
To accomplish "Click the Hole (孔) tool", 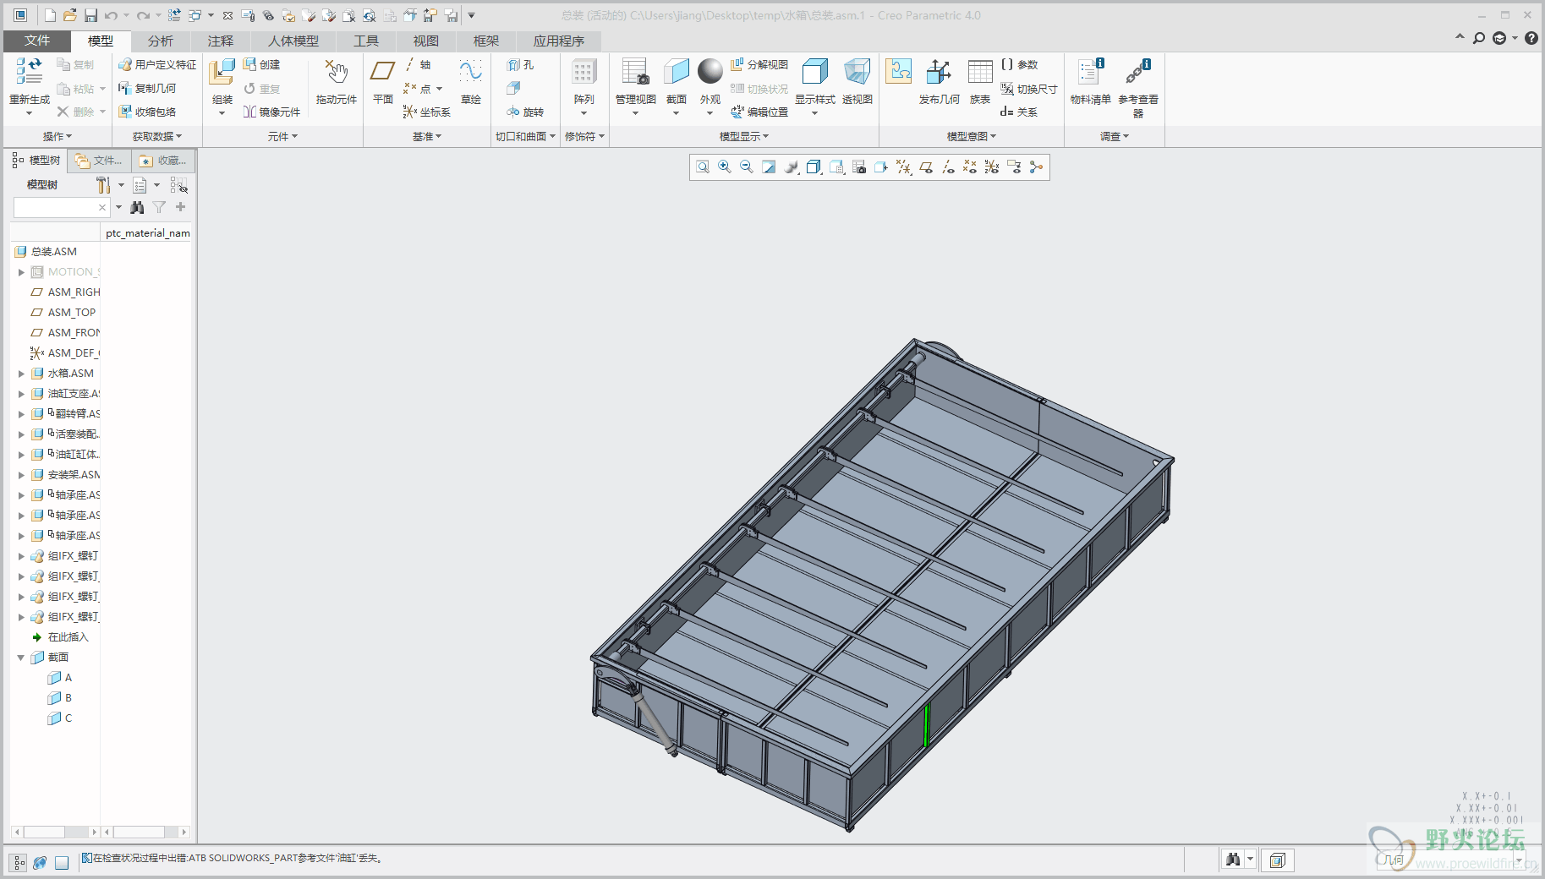I will coord(520,65).
